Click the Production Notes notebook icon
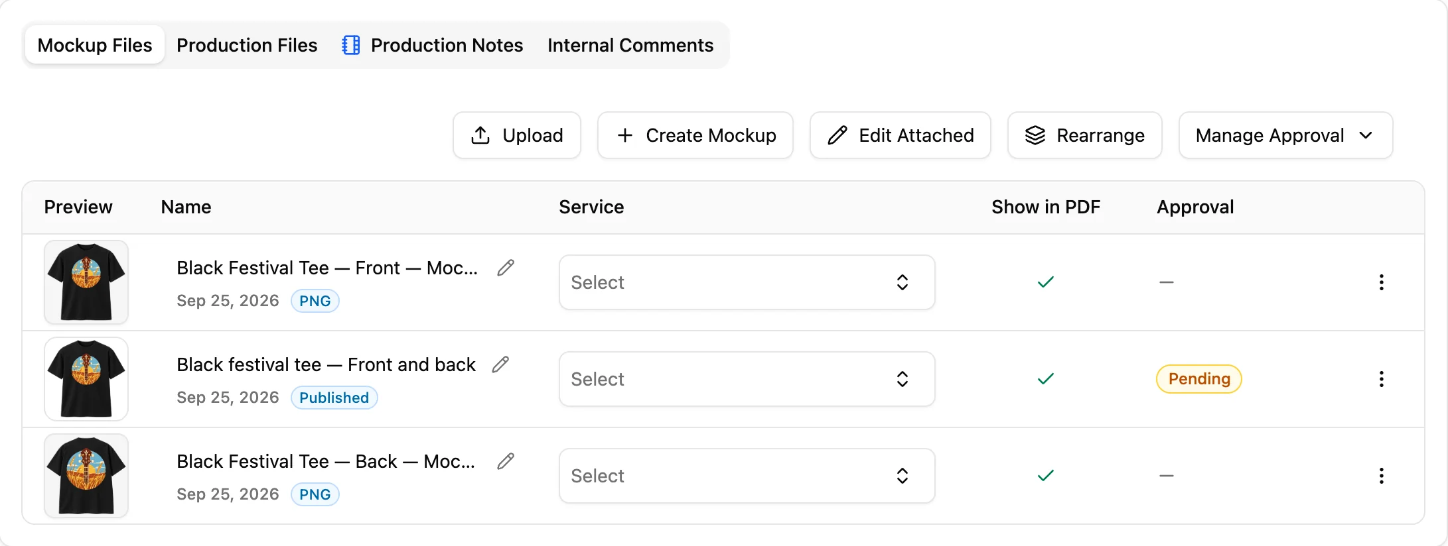Image resolution: width=1448 pixels, height=546 pixels. tap(351, 45)
